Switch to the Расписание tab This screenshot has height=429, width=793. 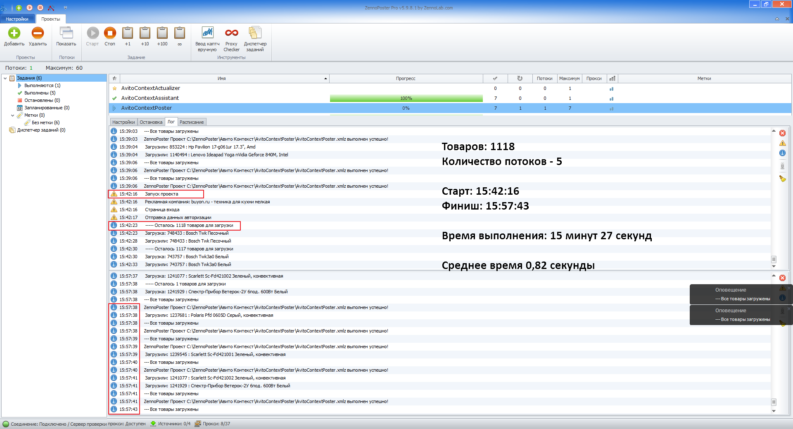(x=192, y=122)
